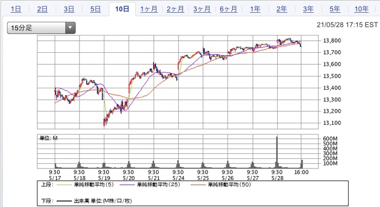Screen dimensions: 380x207
Task: Switch to the 2日 period tab
Action: coord(42,9)
